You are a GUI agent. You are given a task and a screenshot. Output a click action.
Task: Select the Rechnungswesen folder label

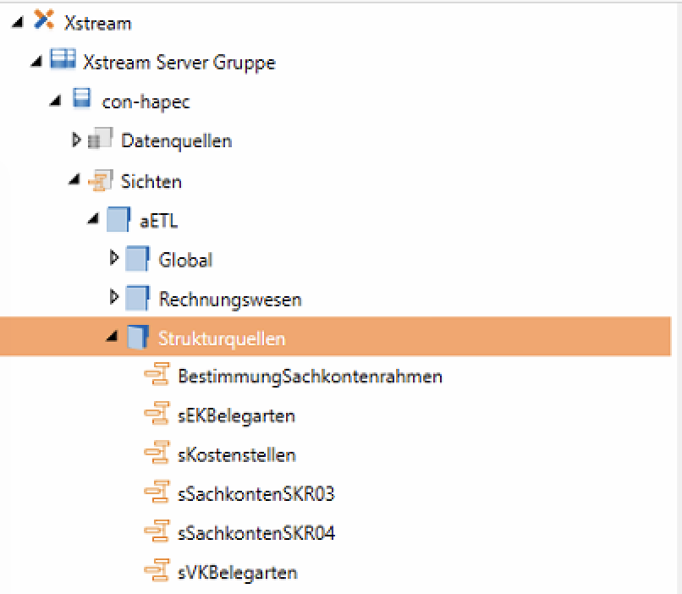pos(230,299)
